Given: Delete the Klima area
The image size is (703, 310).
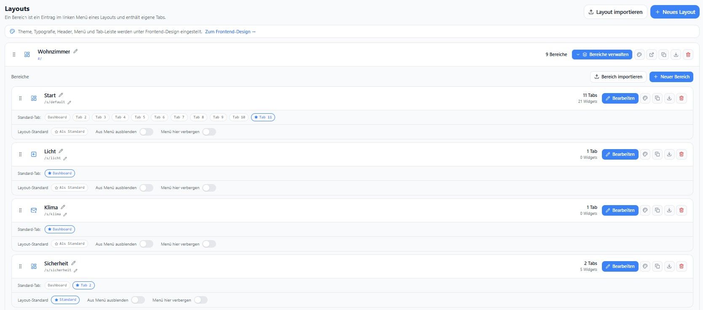Looking at the screenshot, I should 682,210.
